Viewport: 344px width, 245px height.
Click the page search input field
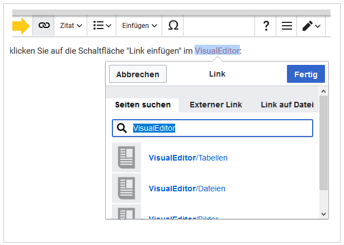tap(218, 128)
